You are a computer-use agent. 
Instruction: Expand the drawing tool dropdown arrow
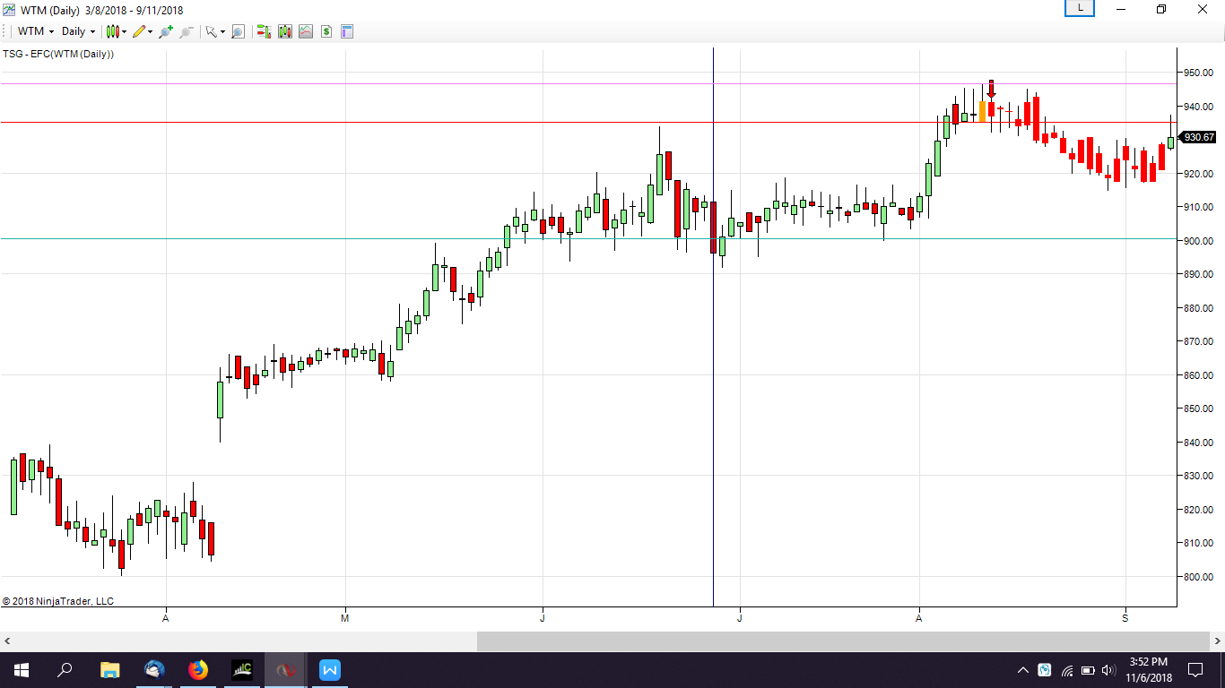coord(150,30)
